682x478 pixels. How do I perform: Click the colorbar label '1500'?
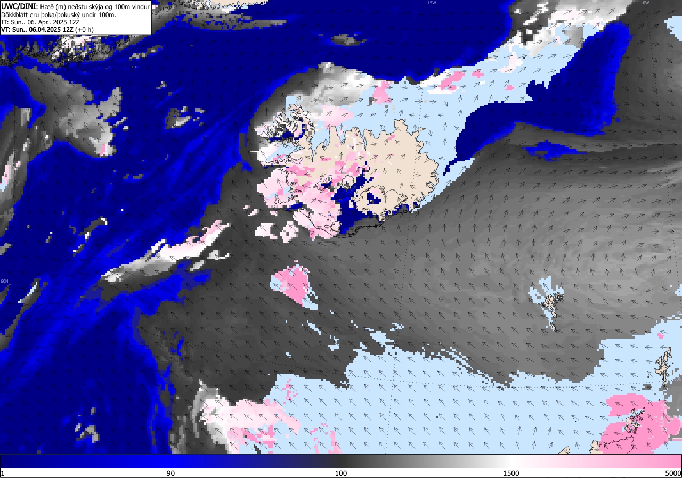pyautogui.click(x=511, y=473)
